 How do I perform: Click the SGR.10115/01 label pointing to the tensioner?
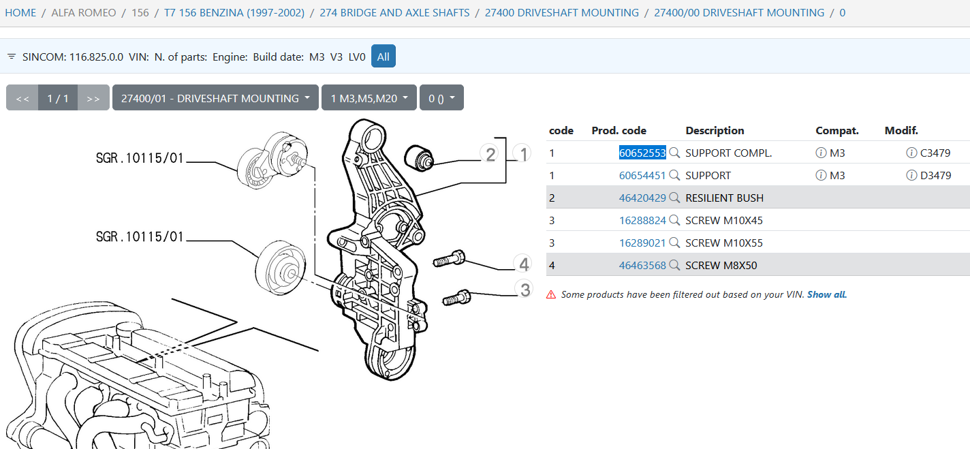click(x=140, y=159)
